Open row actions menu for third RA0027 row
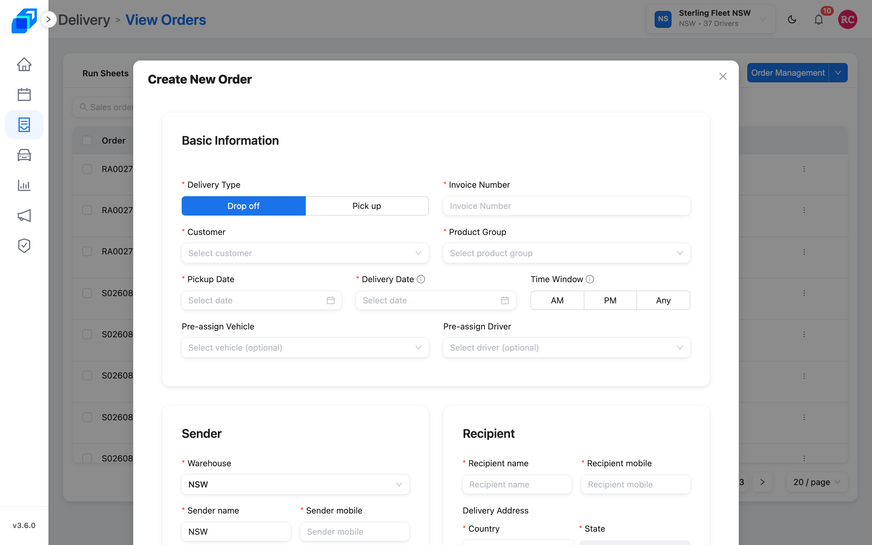872x545 pixels. click(x=804, y=252)
